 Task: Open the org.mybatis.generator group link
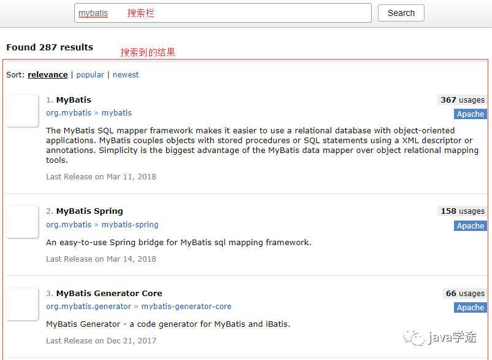[x=88, y=307]
